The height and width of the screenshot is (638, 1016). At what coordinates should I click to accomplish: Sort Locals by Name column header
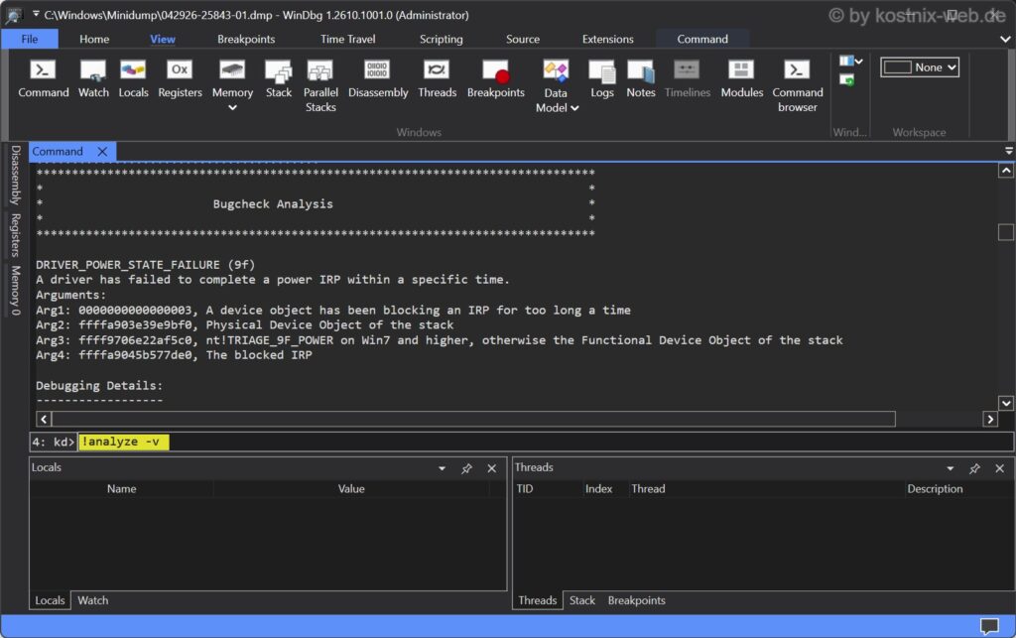pos(122,489)
